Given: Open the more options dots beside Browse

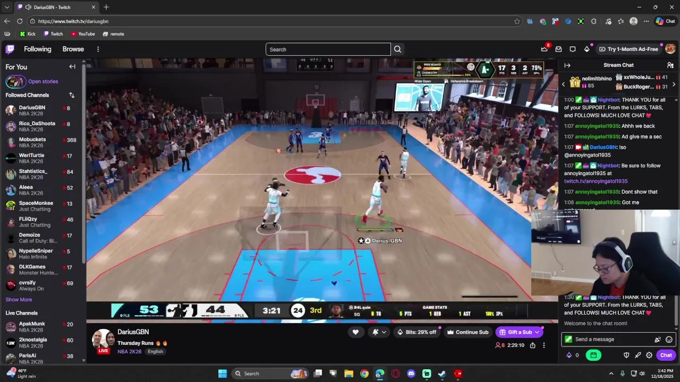Looking at the screenshot, I should (98, 49).
